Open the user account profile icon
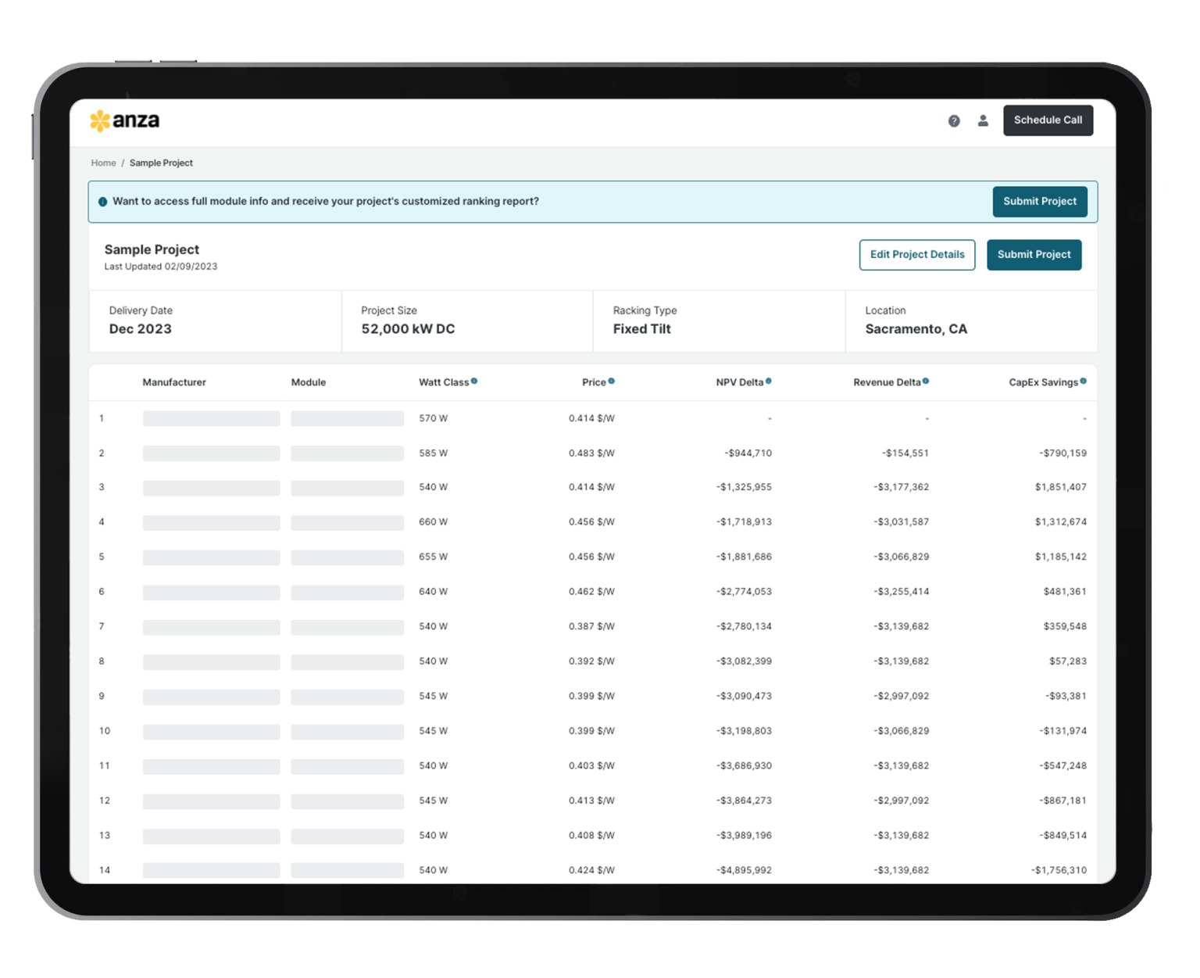The image size is (1200, 978). click(983, 120)
